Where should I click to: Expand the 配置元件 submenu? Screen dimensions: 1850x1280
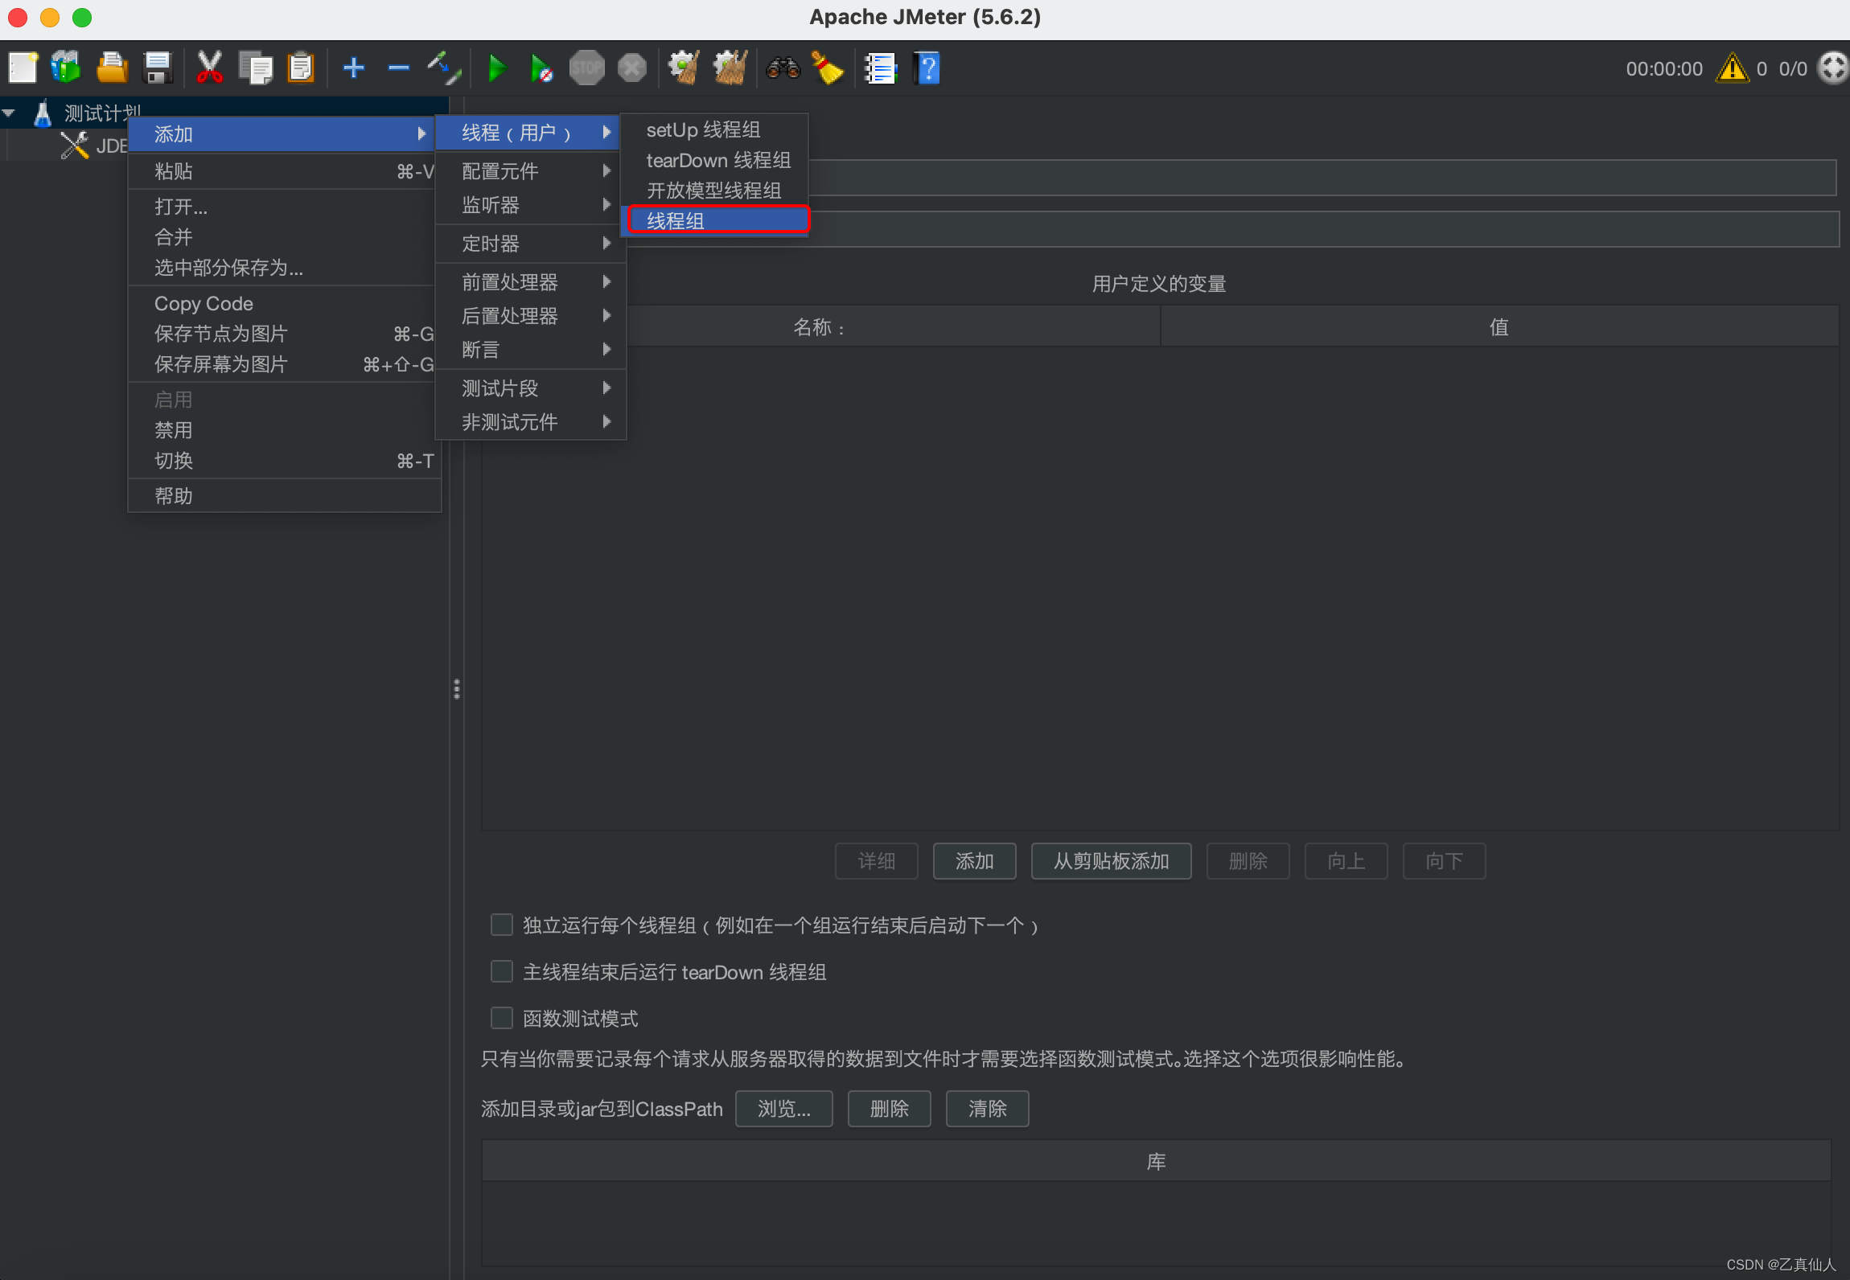point(530,170)
